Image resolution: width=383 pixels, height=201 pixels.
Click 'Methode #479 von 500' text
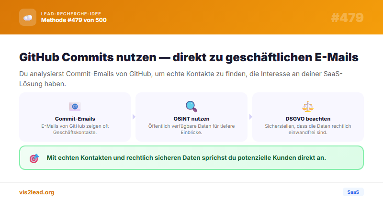point(74,20)
